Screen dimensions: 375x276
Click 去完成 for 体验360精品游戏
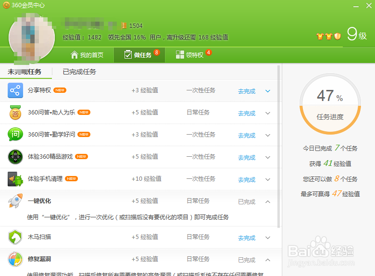coord(247,158)
